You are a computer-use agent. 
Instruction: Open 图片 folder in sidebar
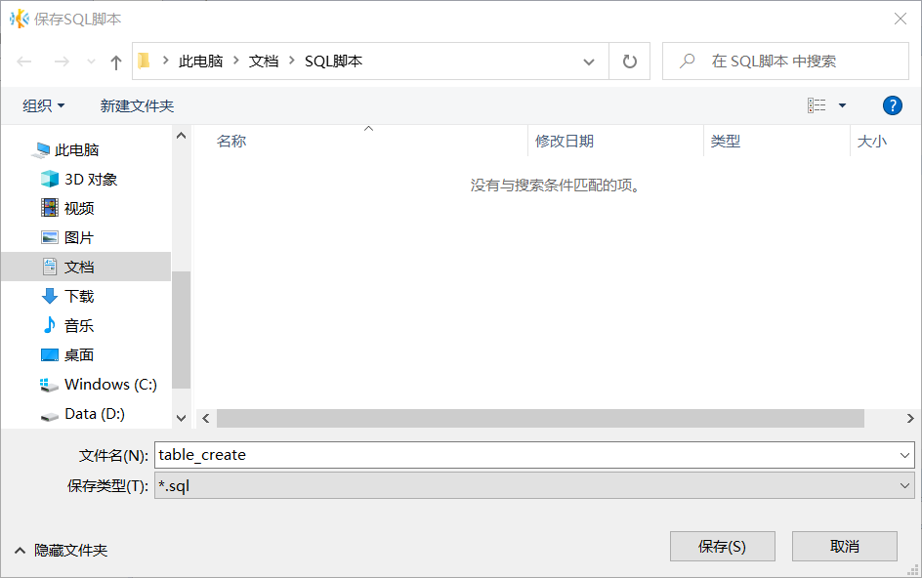pos(78,237)
